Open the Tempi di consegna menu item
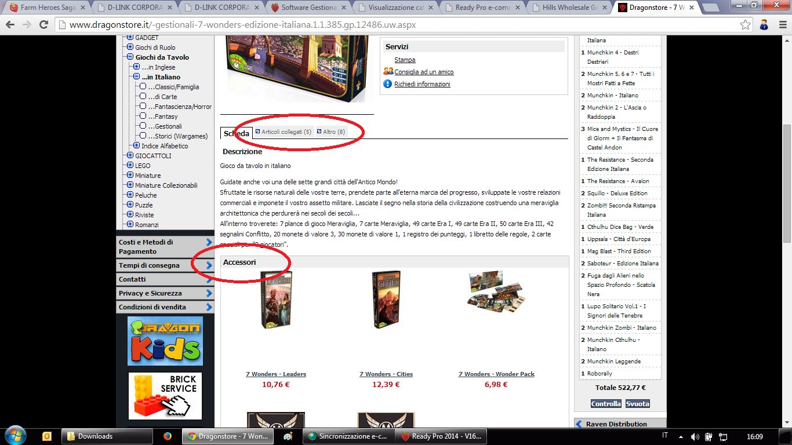The height and width of the screenshot is (445, 792). [x=165, y=265]
